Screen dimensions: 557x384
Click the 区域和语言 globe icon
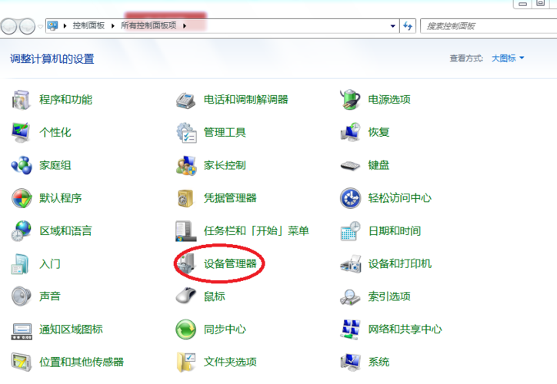point(21,231)
